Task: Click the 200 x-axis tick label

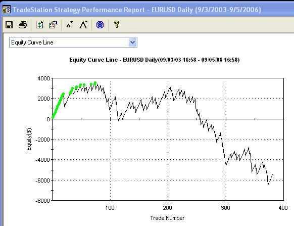Action: pos(167,208)
